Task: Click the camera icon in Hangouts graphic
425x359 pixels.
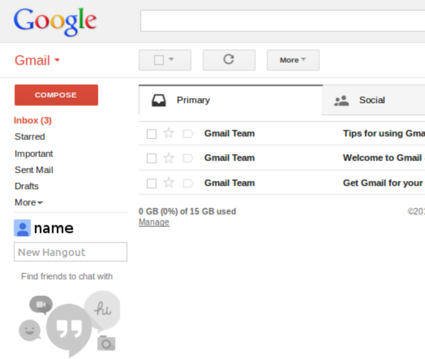Action: pyautogui.click(x=106, y=344)
